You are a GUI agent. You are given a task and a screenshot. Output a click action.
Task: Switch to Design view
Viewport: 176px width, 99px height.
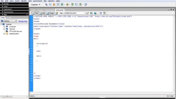pos(50,13)
